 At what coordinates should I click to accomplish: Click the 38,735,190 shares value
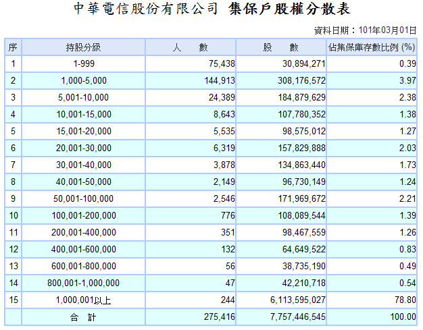pyautogui.click(x=304, y=266)
